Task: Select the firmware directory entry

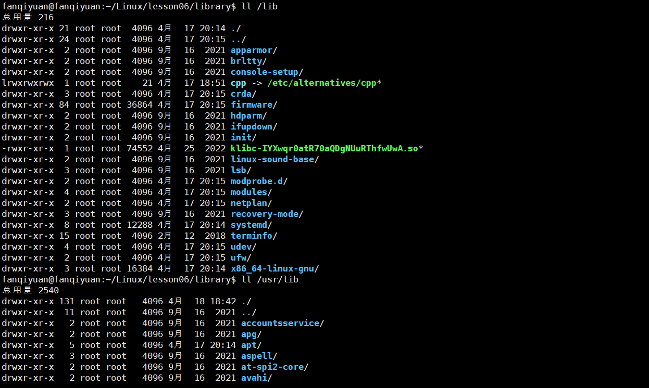Action: pyautogui.click(x=252, y=105)
